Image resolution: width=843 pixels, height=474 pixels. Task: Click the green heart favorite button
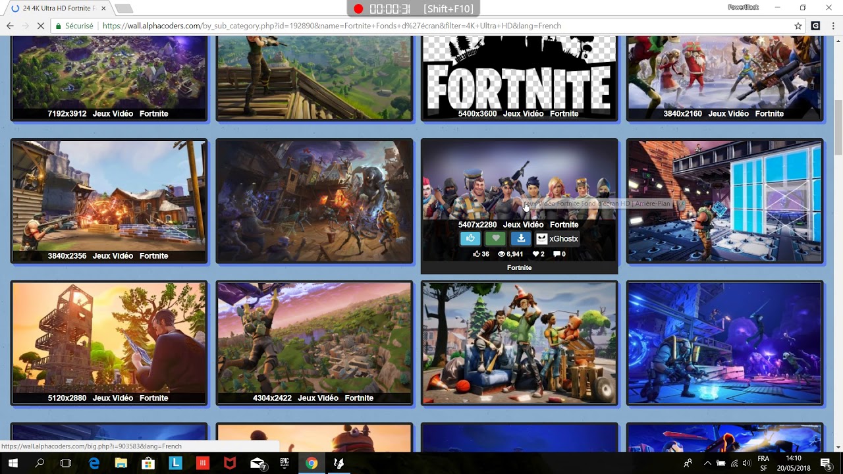tap(495, 239)
